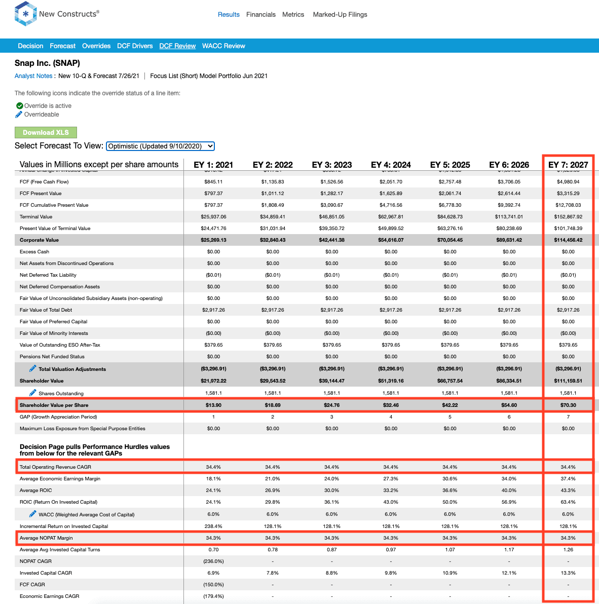Click the New Constructs brand name
Screen dimensions: 599x604
coord(69,14)
